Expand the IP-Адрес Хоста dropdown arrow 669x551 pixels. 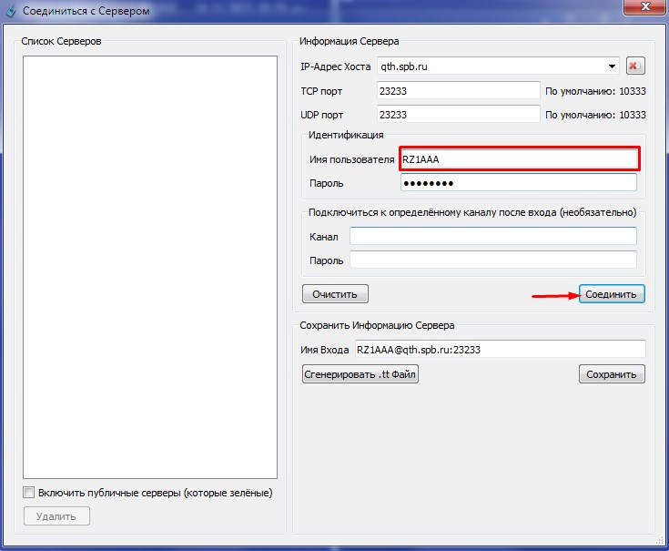(612, 66)
